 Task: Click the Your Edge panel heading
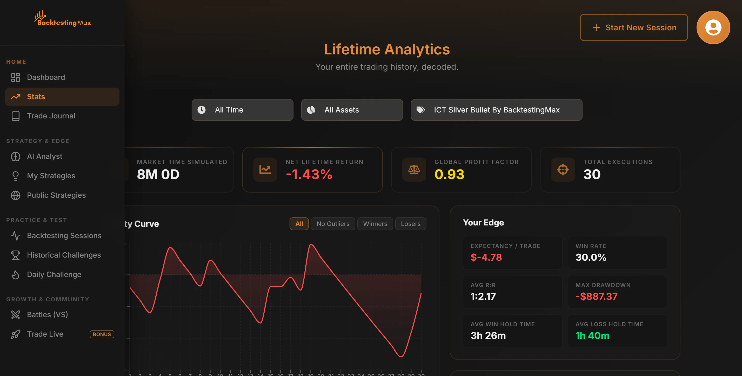click(483, 223)
